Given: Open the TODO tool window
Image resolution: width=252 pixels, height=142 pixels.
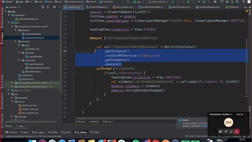Looking at the screenshot, I should coord(94,132).
